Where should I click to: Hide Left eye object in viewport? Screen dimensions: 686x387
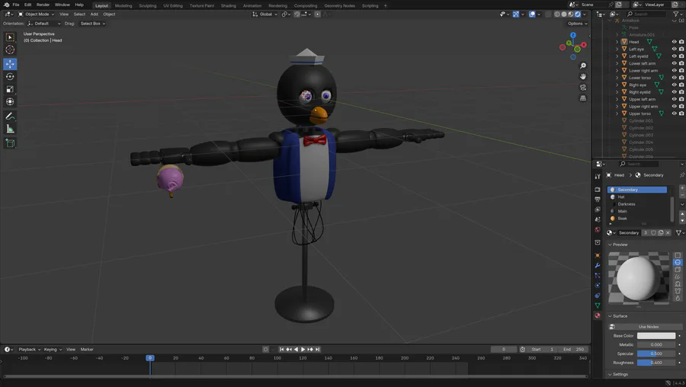click(674, 49)
